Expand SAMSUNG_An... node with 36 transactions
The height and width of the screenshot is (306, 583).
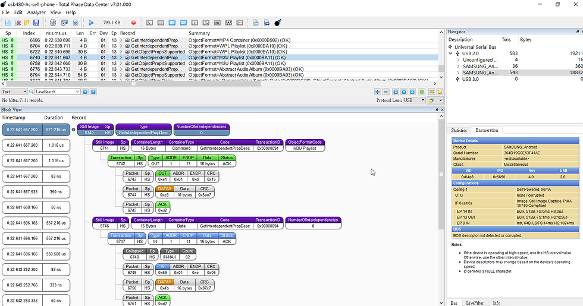pos(458,66)
